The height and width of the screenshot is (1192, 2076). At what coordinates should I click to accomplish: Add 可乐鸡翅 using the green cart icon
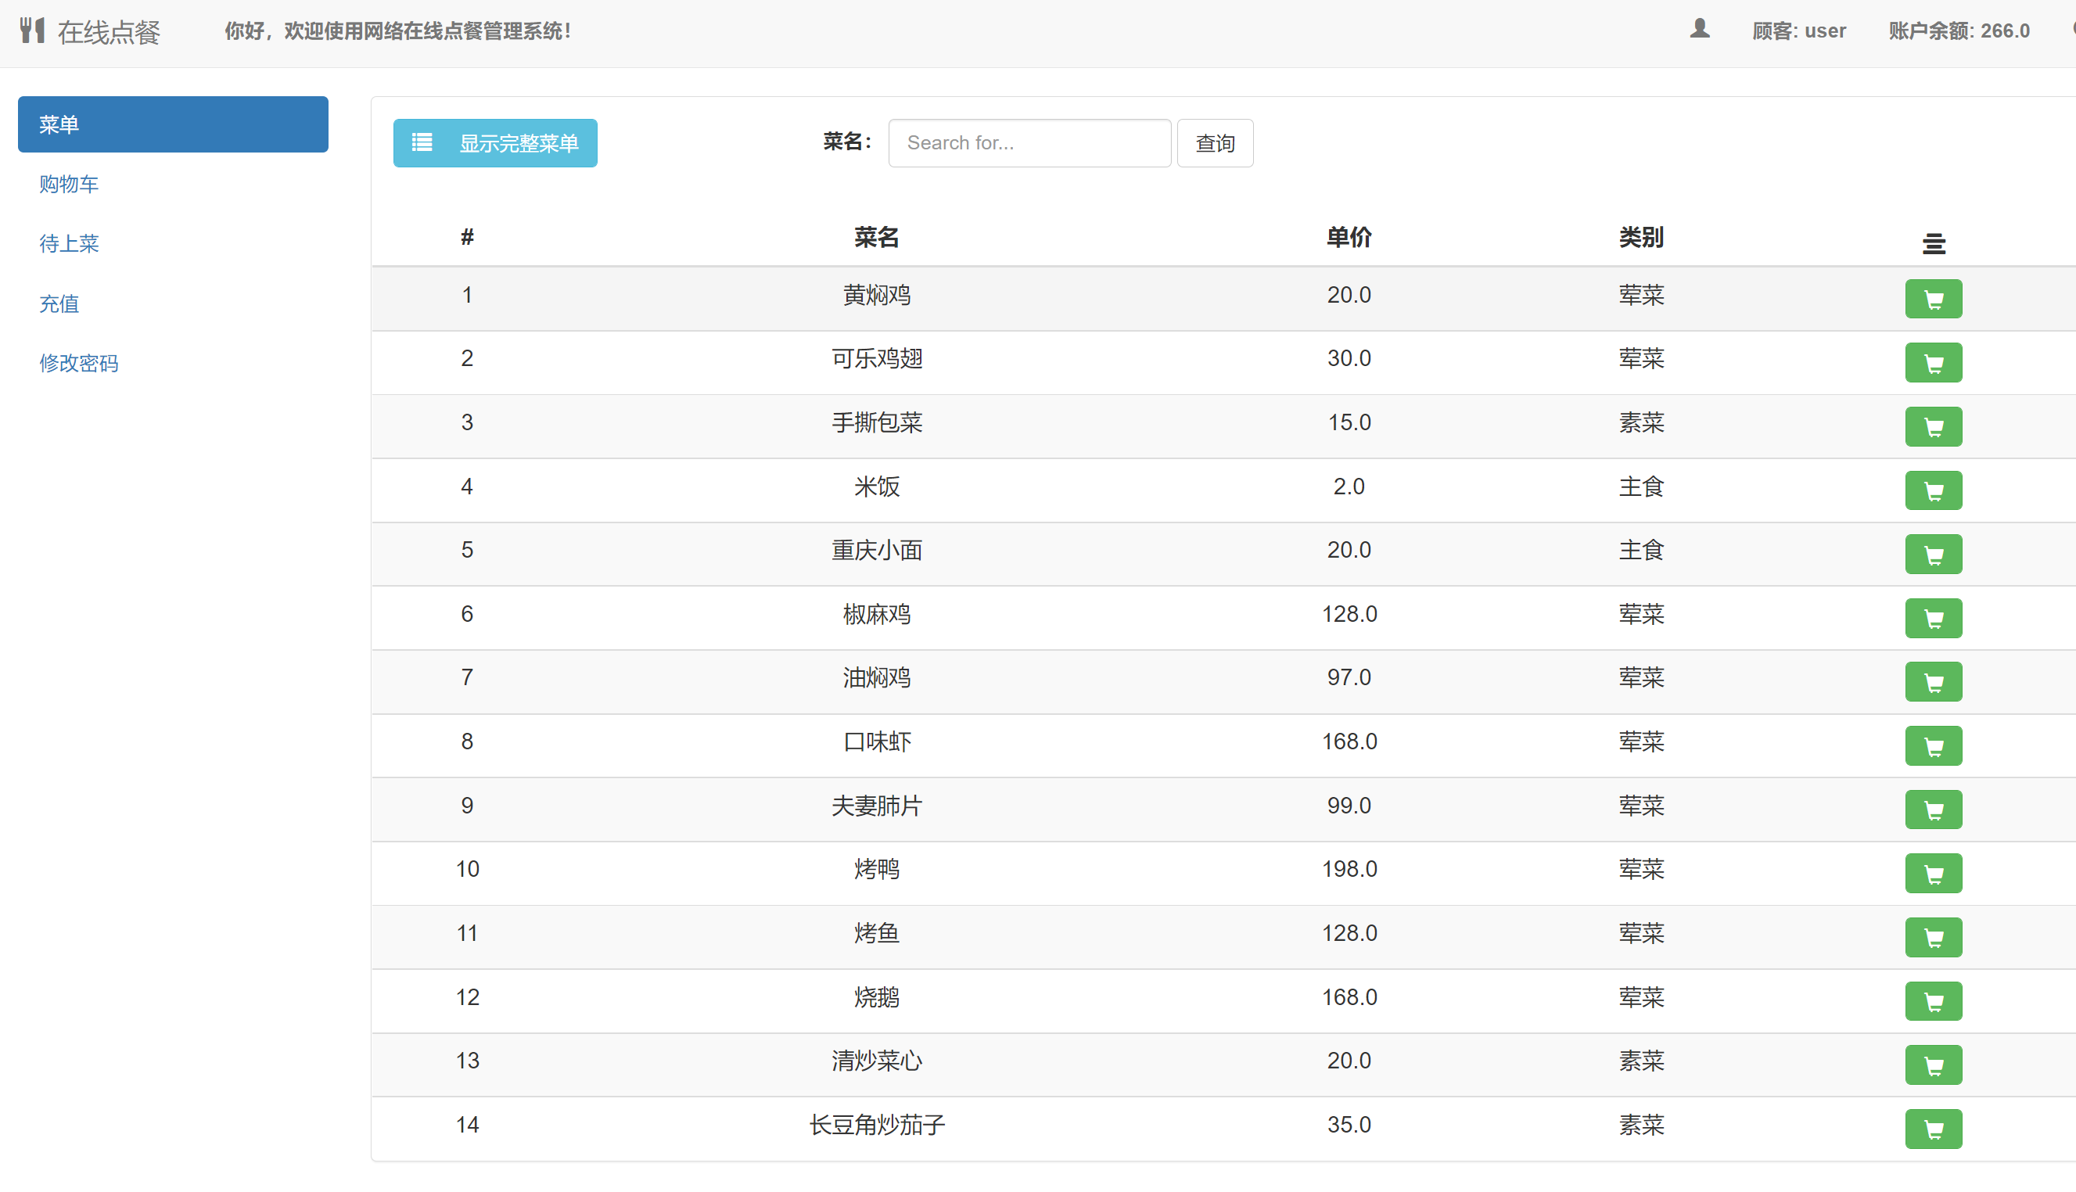coord(1933,362)
